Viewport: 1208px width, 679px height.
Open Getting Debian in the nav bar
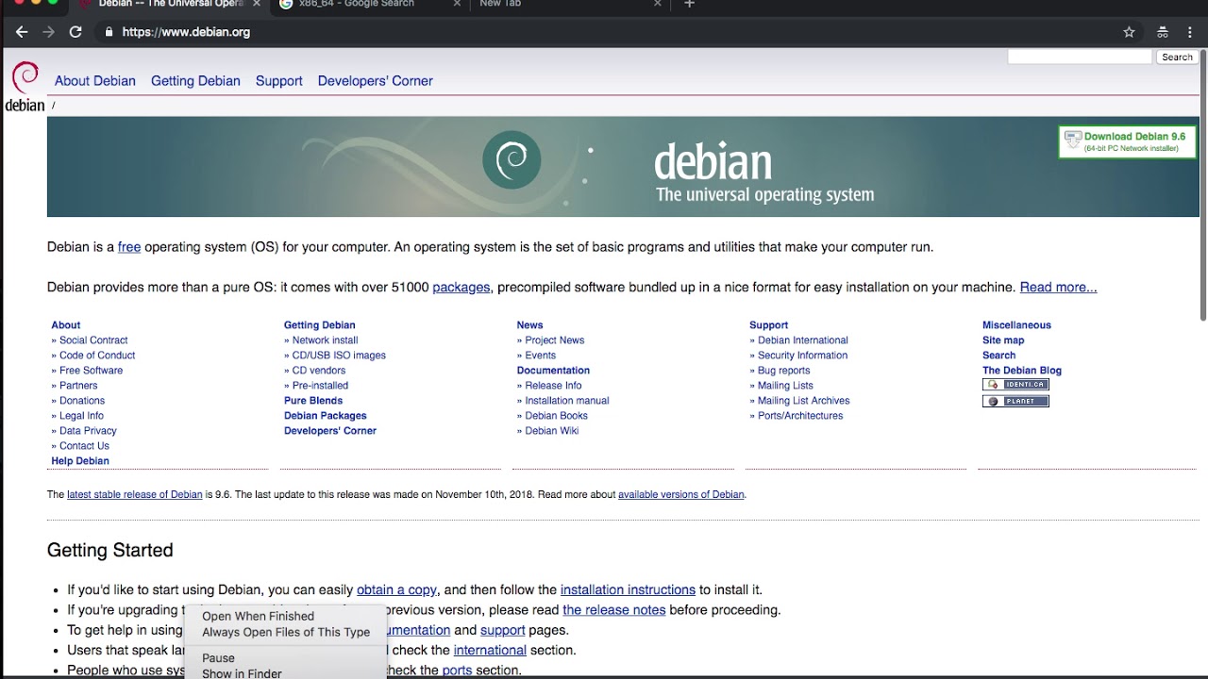coord(195,81)
